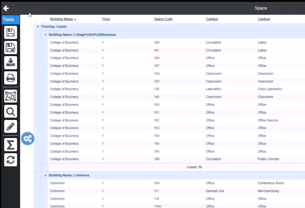Click the Save As (disk with pencil) icon
Screen dimensions: 305x208
click(x=11, y=48)
